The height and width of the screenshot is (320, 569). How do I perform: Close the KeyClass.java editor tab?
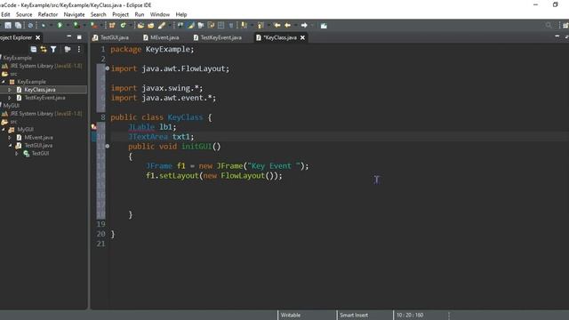point(302,37)
